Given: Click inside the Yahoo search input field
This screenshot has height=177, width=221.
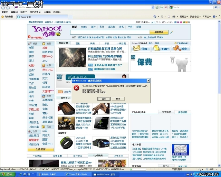Looking at the screenshot, I should (x=110, y=32).
